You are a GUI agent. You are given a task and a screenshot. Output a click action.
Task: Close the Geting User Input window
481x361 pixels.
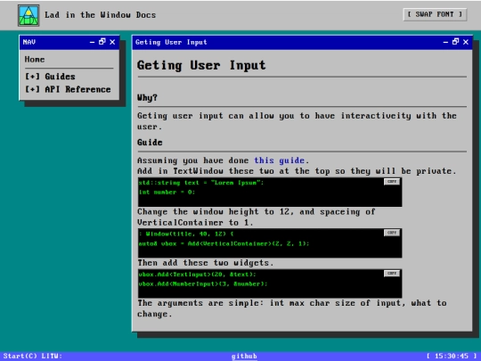pos(466,42)
